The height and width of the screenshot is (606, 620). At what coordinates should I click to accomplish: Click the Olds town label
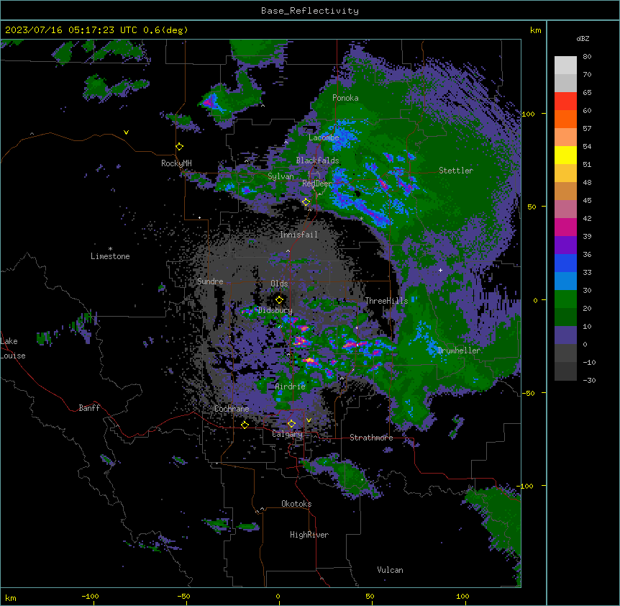pyautogui.click(x=279, y=284)
